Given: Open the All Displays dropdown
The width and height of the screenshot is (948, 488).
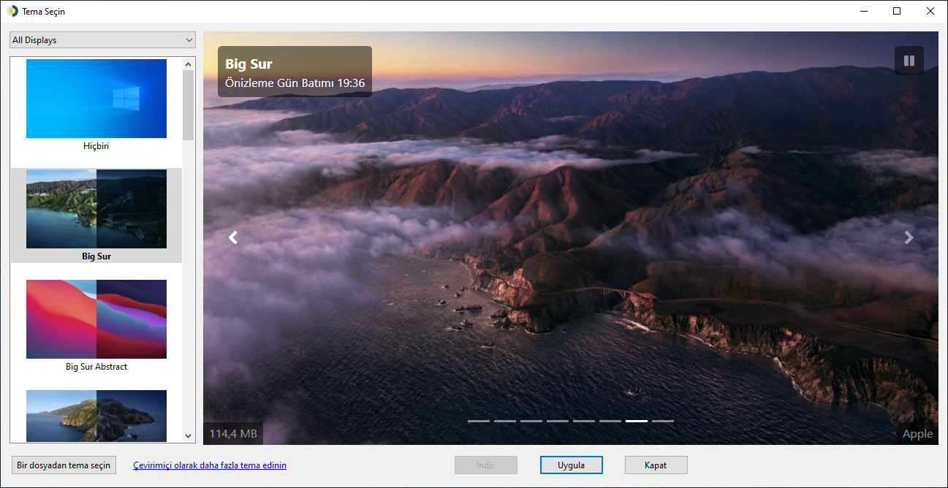Looking at the screenshot, I should pyautogui.click(x=102, y=40).
